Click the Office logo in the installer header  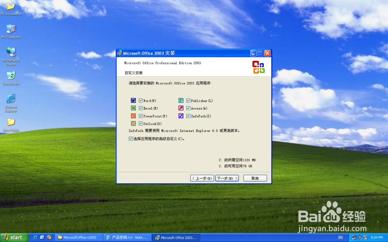click(x=258, y=67)
